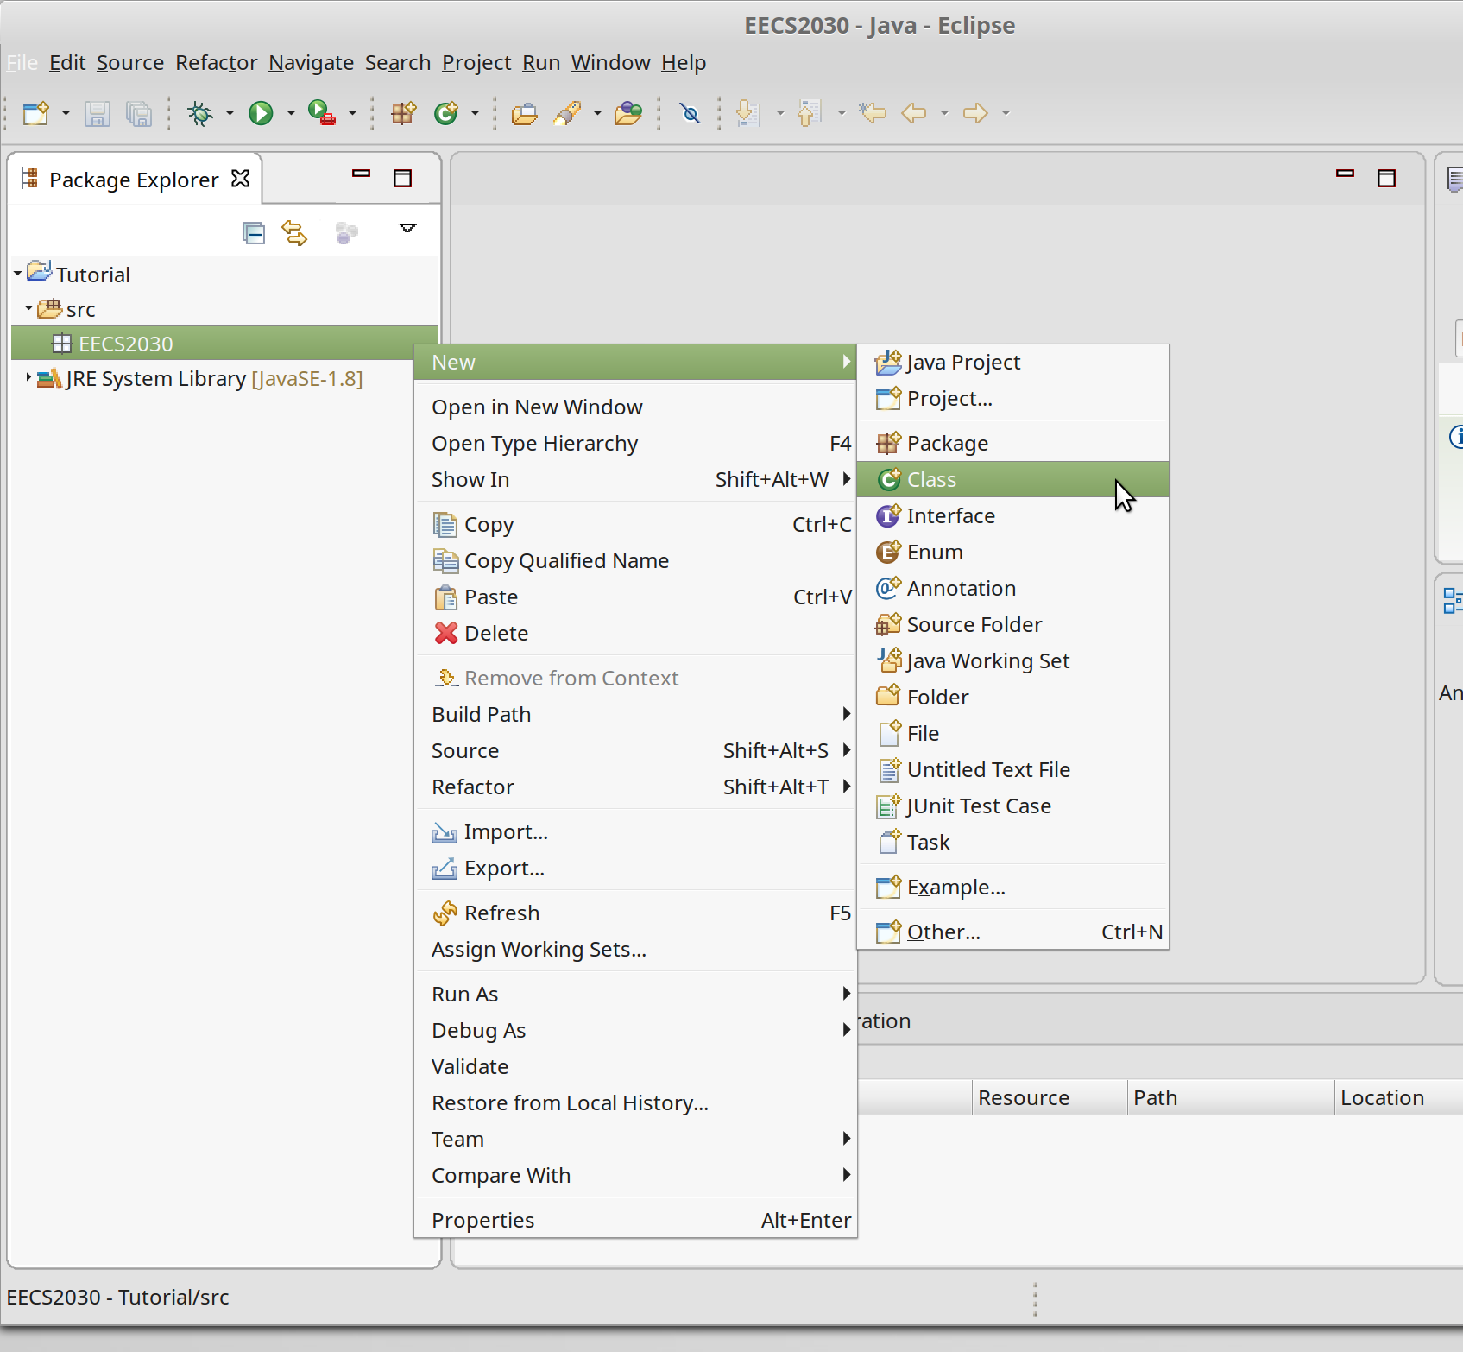This screenshot has width=1463, height=1352.
Task: Click the Path column header
Action: click(x=1231, y=1097)
